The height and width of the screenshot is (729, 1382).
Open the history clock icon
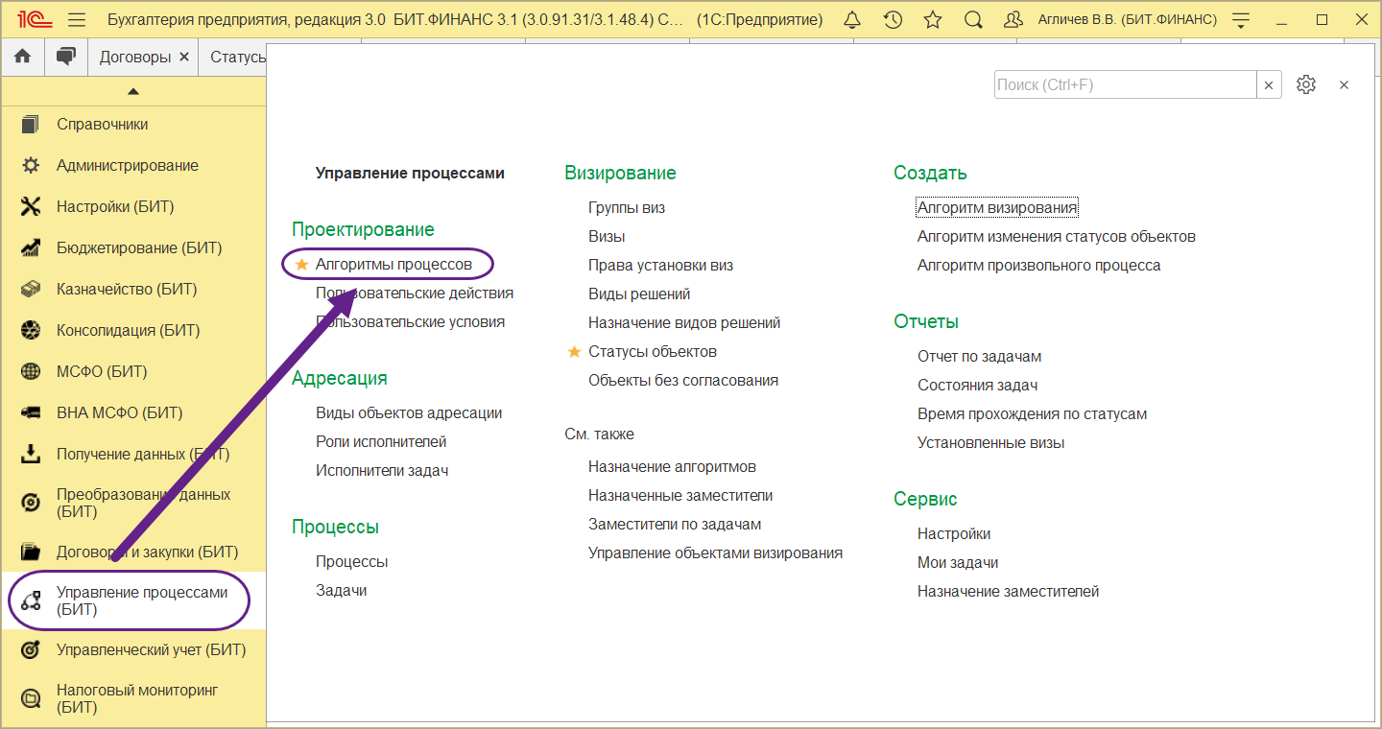point(892,19)
